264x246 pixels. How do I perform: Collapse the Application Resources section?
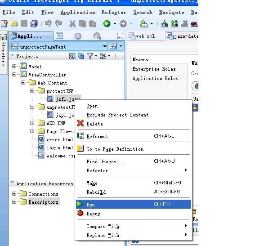[x=12, y=183]
